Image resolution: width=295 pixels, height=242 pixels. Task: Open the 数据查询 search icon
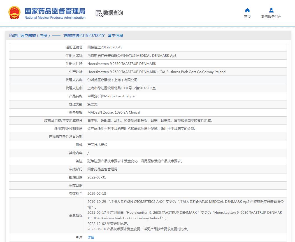coord(99,13)
